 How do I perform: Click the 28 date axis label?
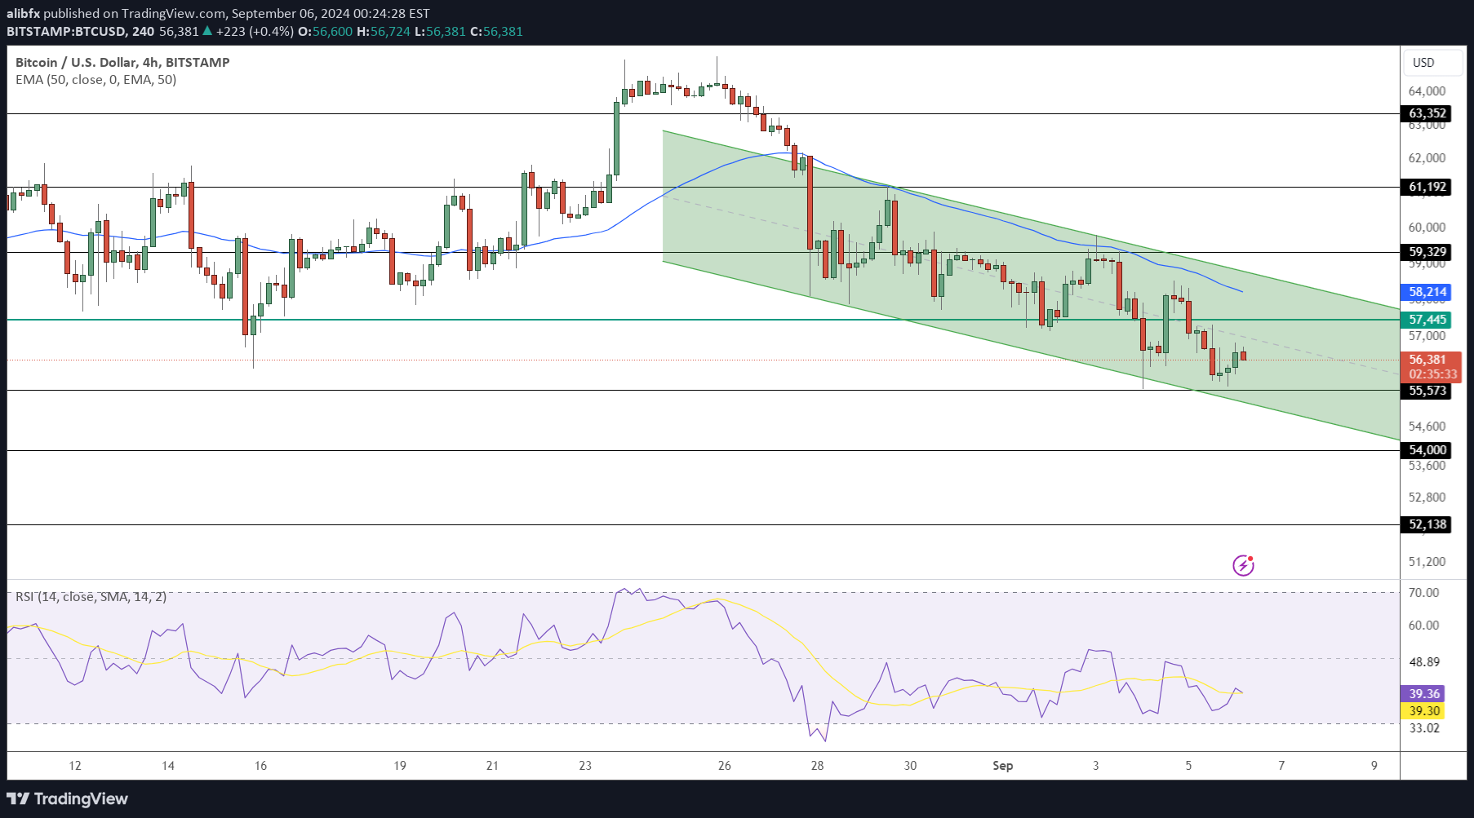click(818, 766)
